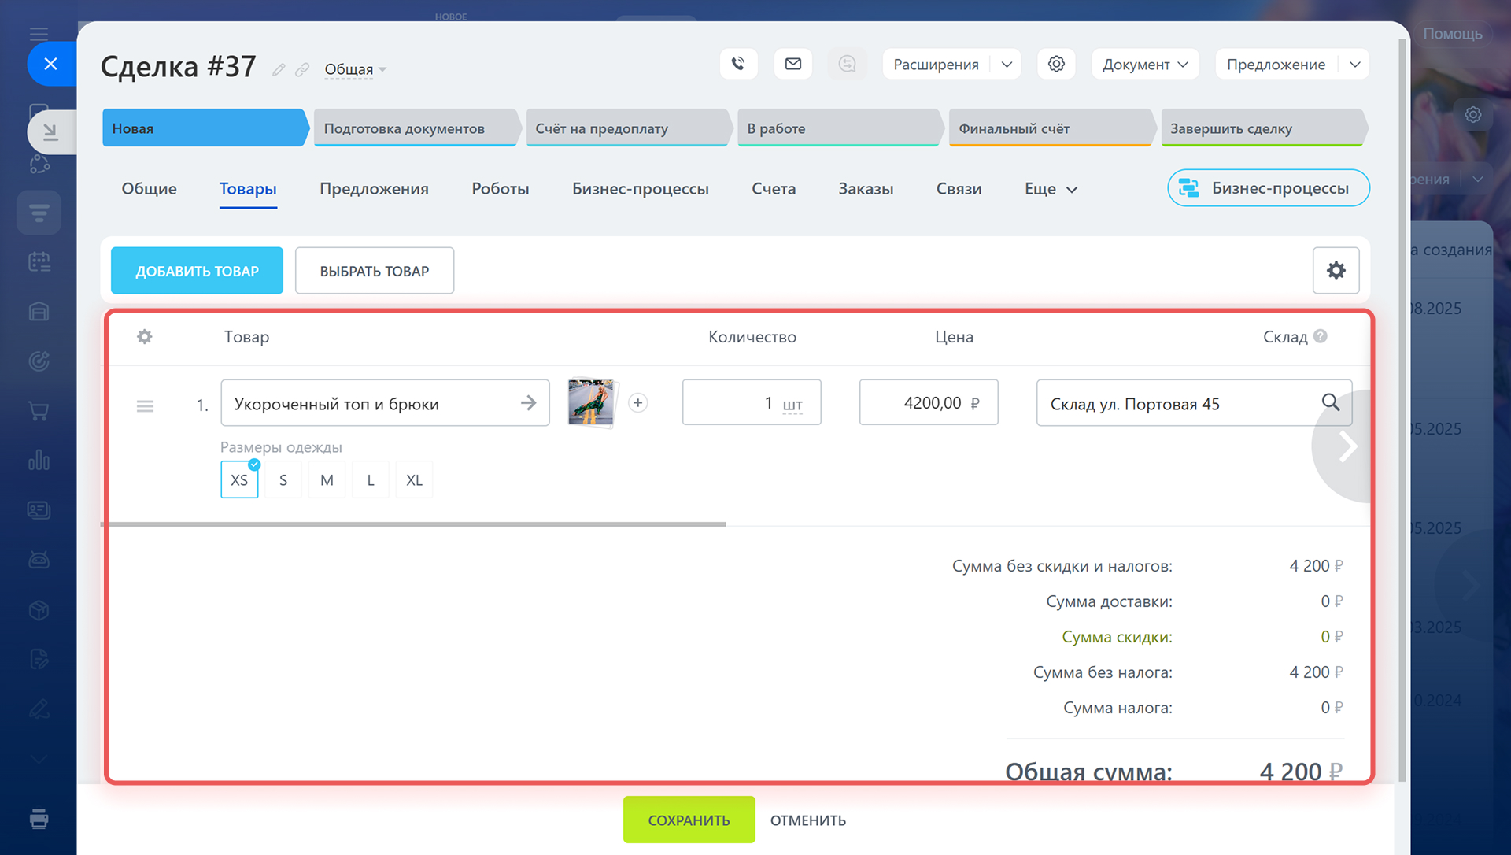Open the Еще tabs dropdown
Screen dimensions: 1511x855
(1051, 189)
